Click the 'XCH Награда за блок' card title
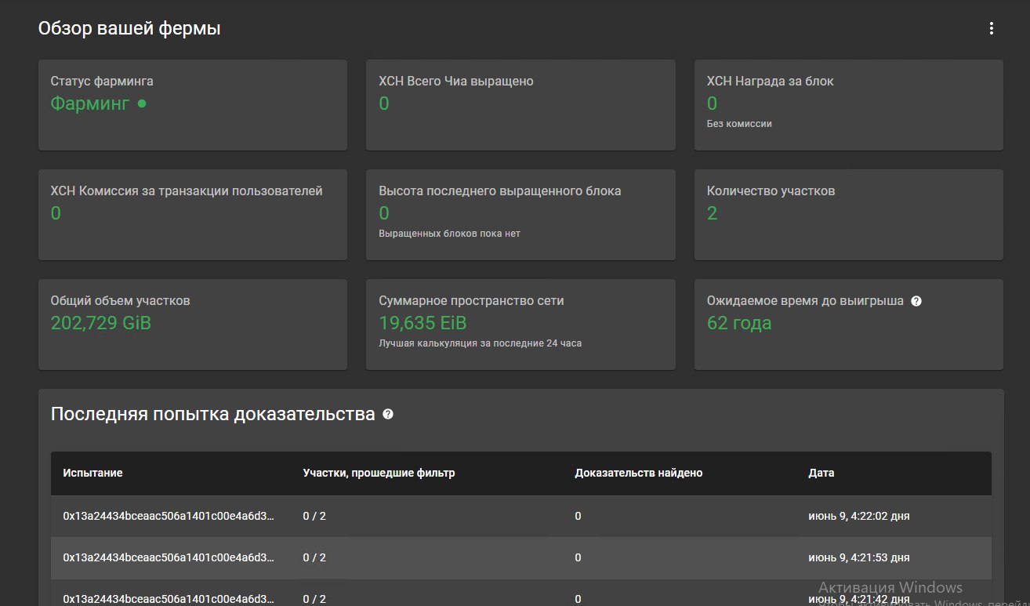The width and height of the screenshot is (1030, 606). pyautogui.click(x=771, y=81)
